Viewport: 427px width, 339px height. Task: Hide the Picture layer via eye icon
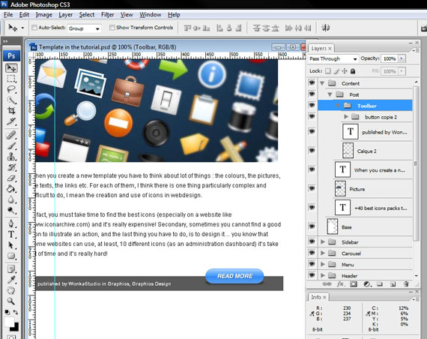point(312,188)
